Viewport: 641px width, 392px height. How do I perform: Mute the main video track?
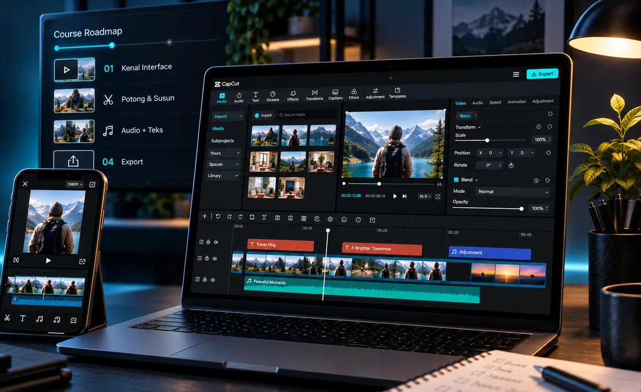tap(215, 258)
